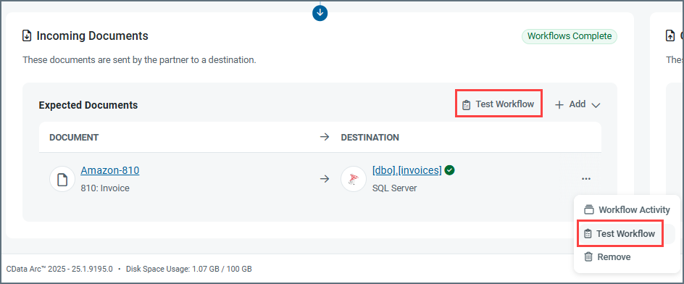Click the Test Workflow button above table
The image size is (684, 284).
click(499, 104)
